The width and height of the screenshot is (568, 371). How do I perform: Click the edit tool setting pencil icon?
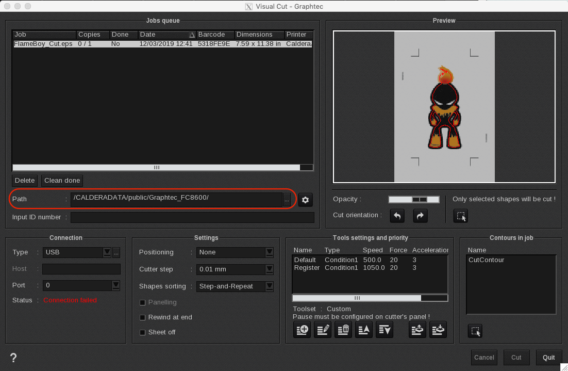(x=323, y=329)
